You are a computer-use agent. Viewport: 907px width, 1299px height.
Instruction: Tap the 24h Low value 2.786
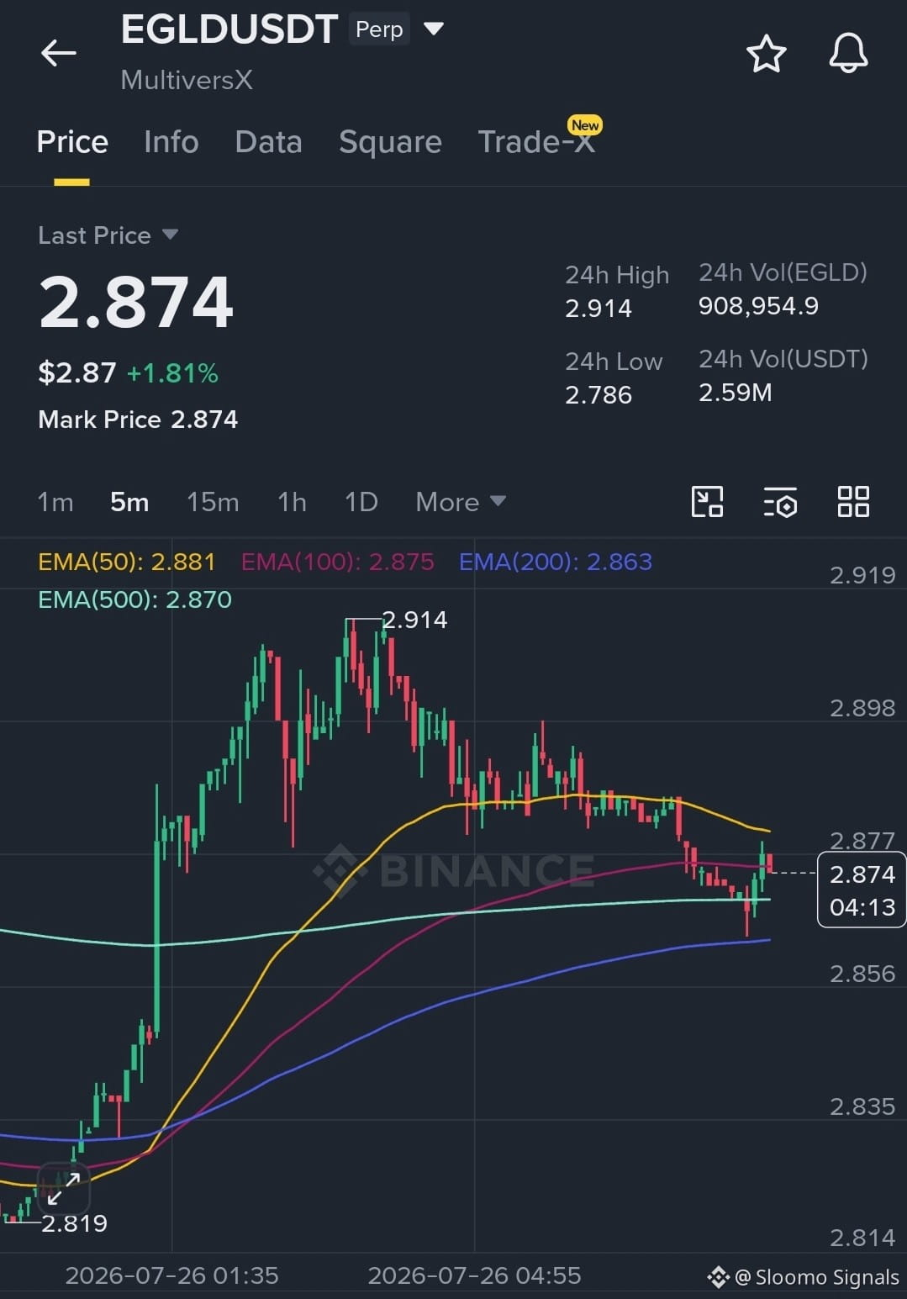click(599, 395)
